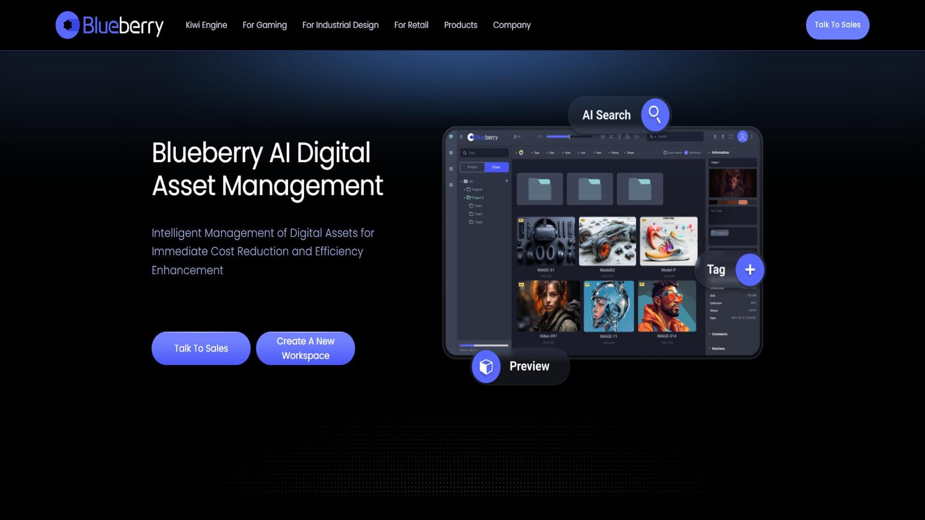925x520 pixels.
Task: Click the shuffle icon in mockup toolbar
Action: pyautogui.click(x=611, y=137)
